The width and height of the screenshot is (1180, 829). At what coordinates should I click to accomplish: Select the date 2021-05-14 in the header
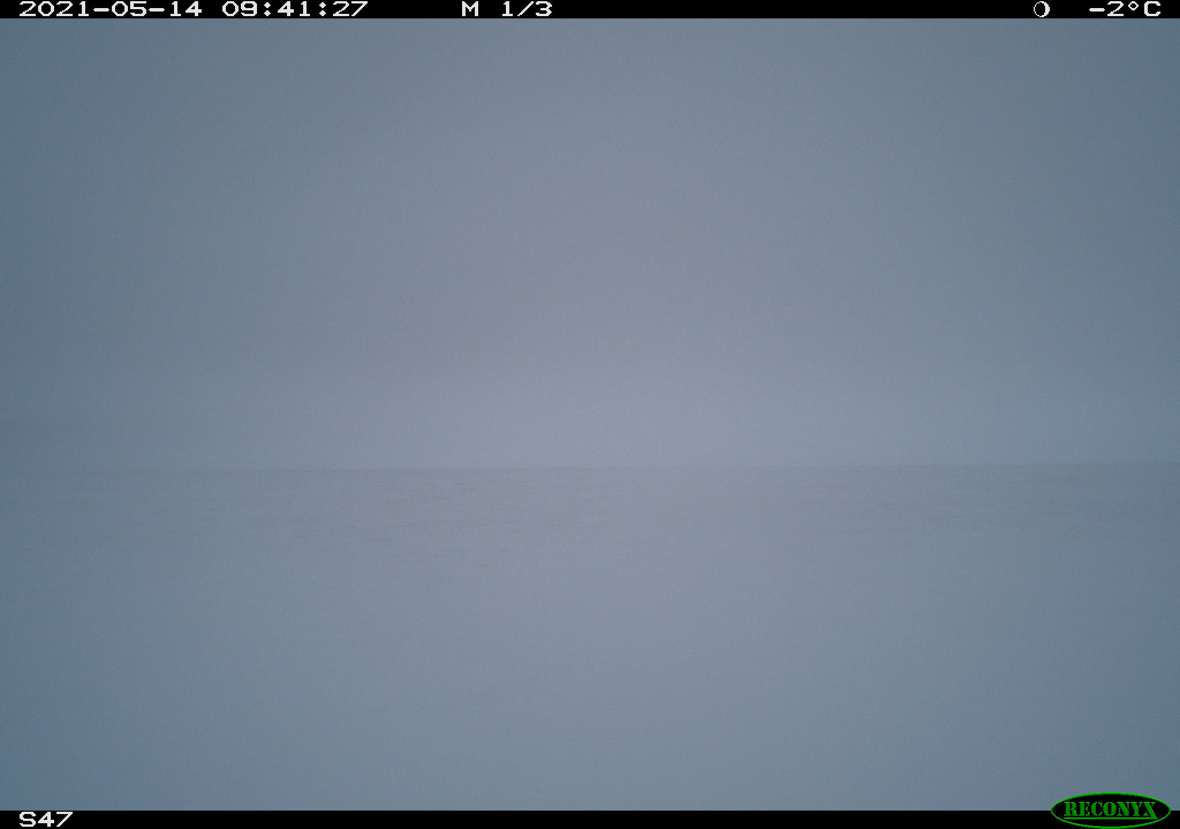pos(111,9)
